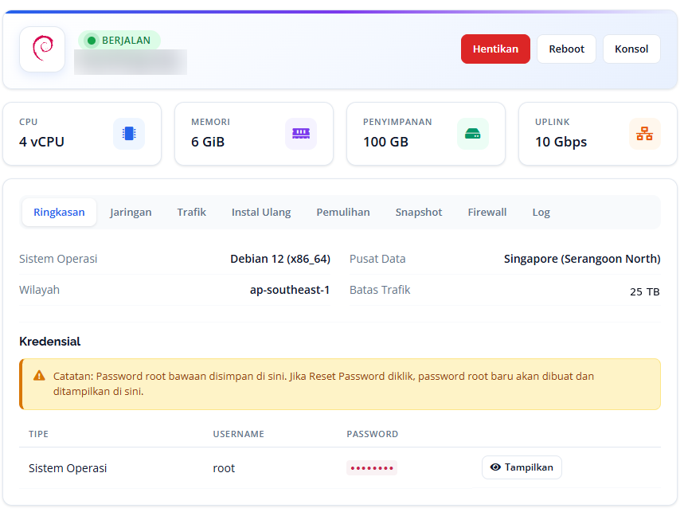Click the Debian logo icon

[x=42, y=49]
